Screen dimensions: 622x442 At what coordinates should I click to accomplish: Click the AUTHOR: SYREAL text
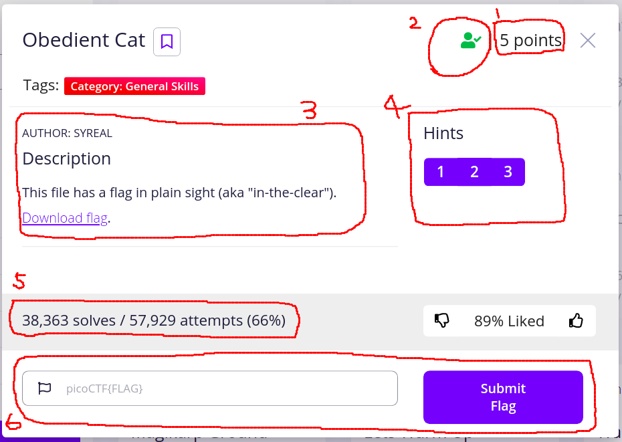(x=67, y=133)
